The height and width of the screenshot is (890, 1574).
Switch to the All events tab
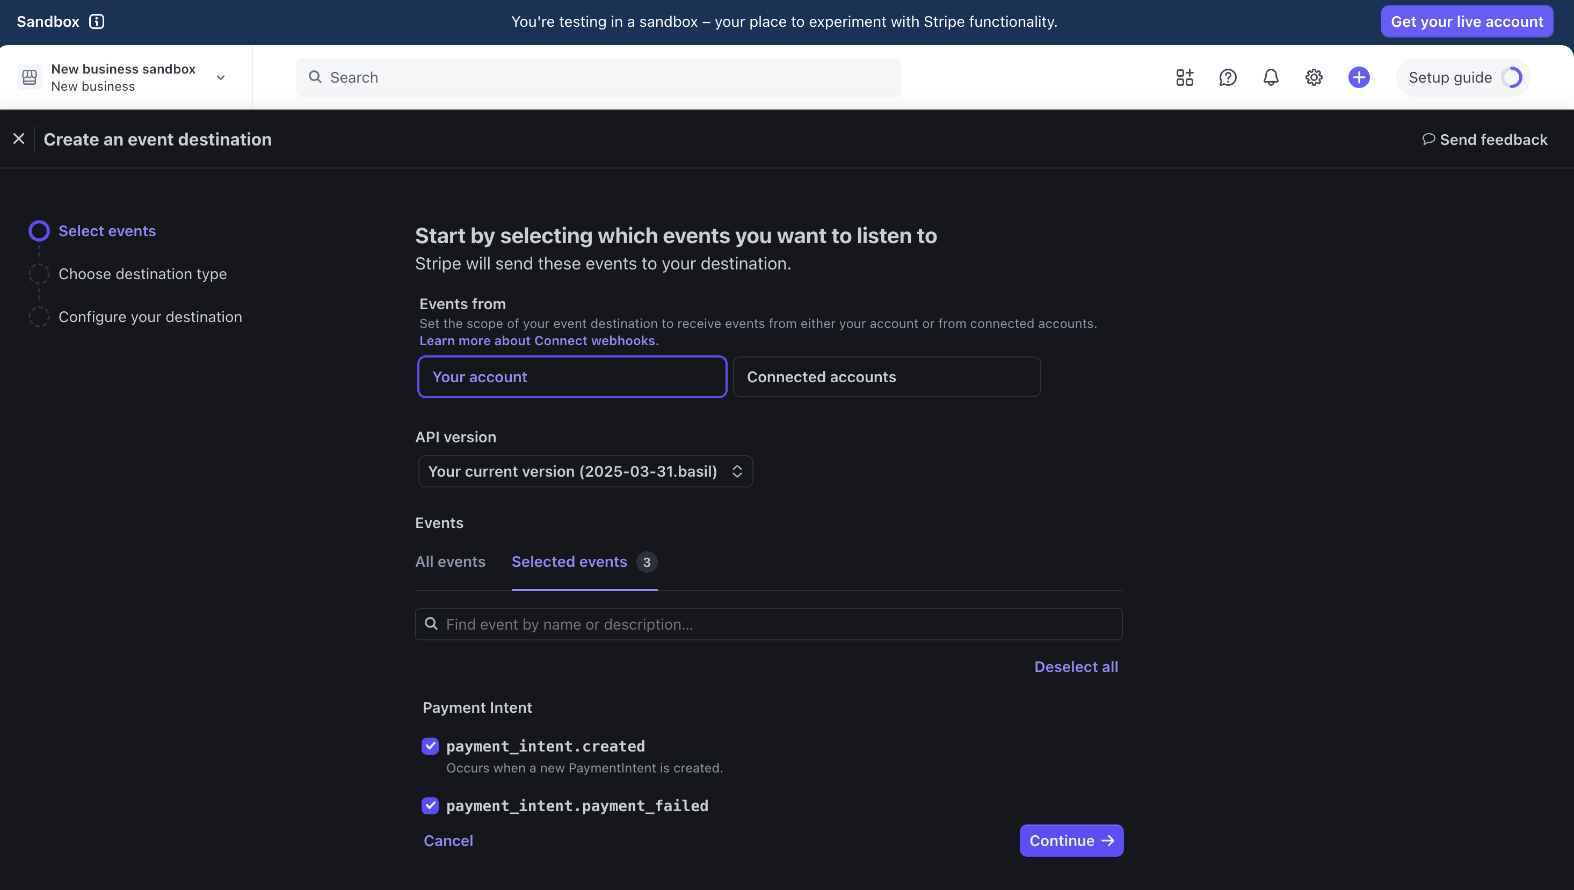point(450,561)
